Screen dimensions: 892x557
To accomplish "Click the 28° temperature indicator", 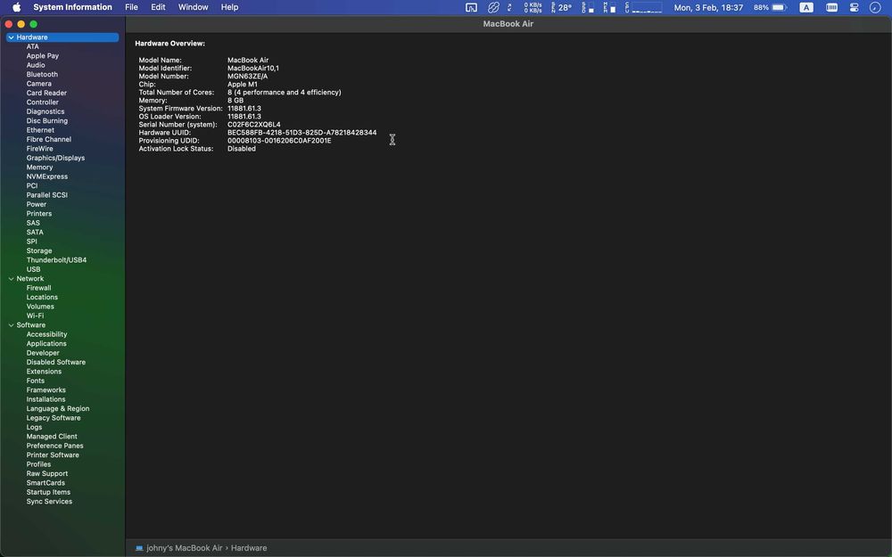I will point(561,7).
